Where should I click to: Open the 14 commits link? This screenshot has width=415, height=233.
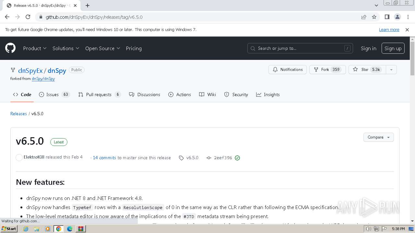coord(104,158)
